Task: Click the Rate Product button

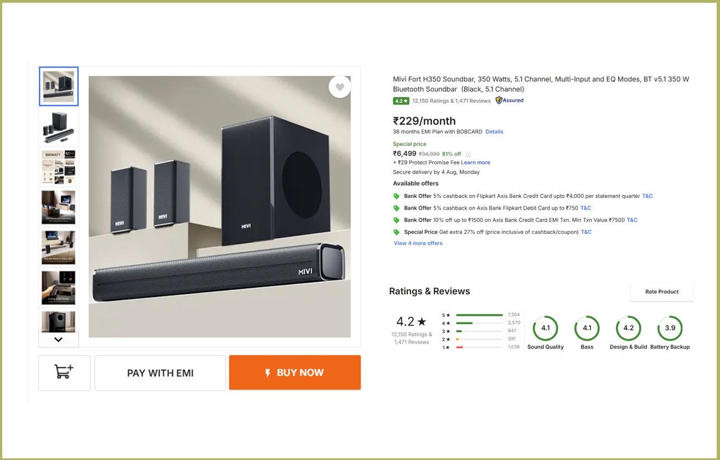Action: click(x=662, y=291)
